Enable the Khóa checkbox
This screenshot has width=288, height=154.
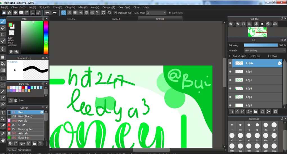tap(269, 56)
